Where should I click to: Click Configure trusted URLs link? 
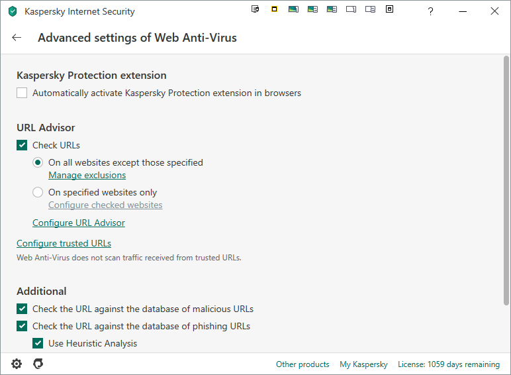pyautogui.click(x=64, y=243)
